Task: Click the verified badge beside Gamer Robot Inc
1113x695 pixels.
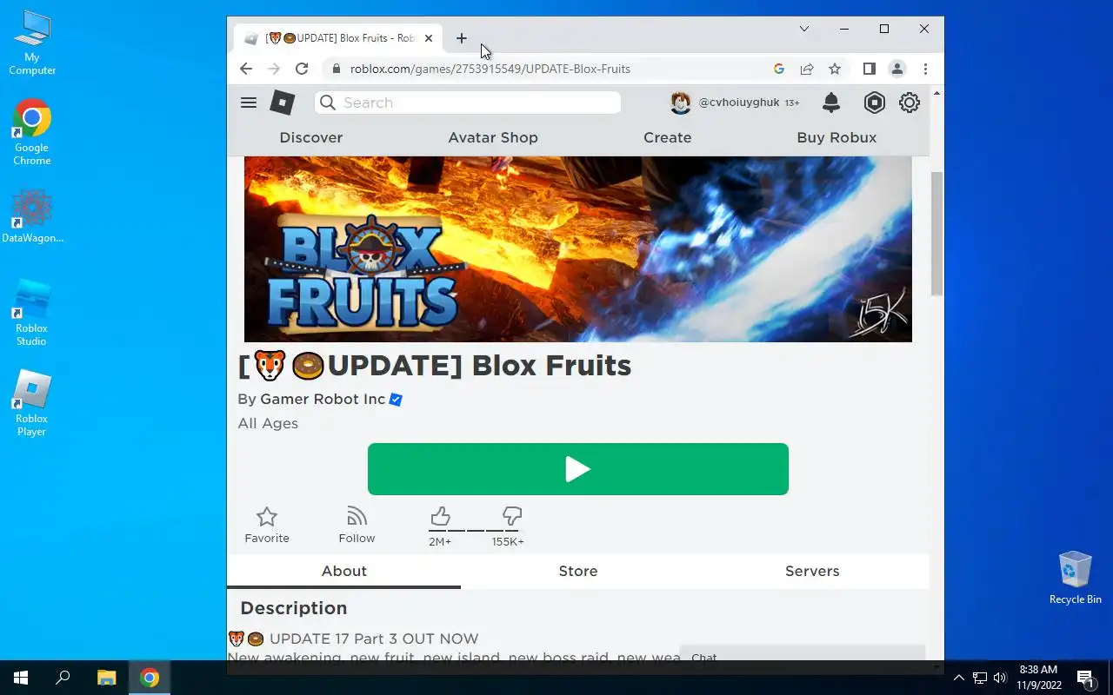Action: pos(396,400)
